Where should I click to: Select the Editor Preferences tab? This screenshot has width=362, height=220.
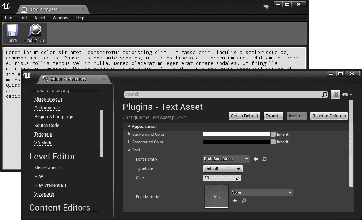coord(73,79)
